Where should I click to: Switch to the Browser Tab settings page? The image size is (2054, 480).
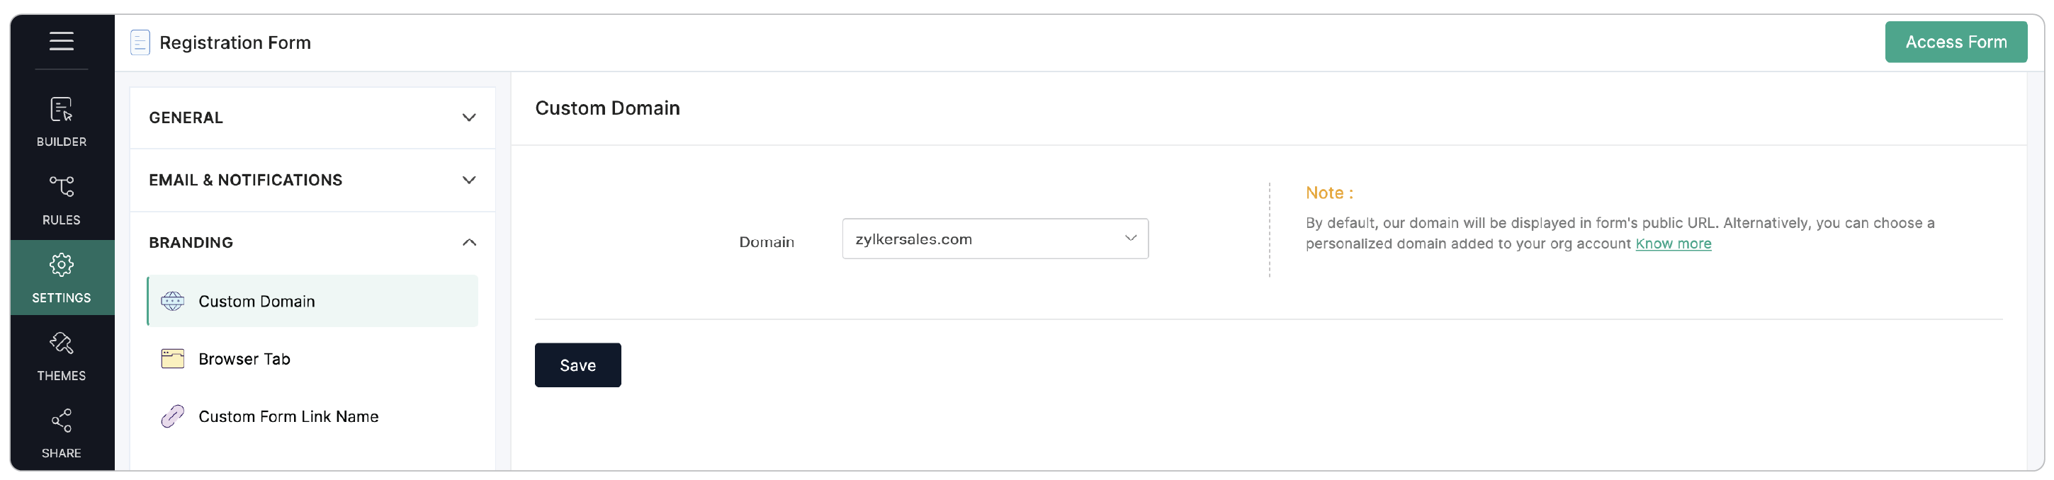[x=244, y=359]
